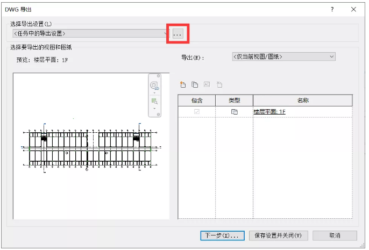Click the 2D steering wheel icon in preview
Viewport: 369px width, 250px height.
click(154, 85)
